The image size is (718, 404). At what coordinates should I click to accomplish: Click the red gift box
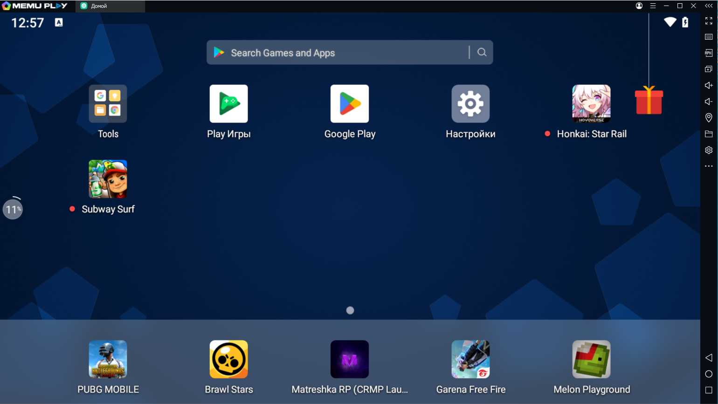pyautogui.click(x=649, y=101)
